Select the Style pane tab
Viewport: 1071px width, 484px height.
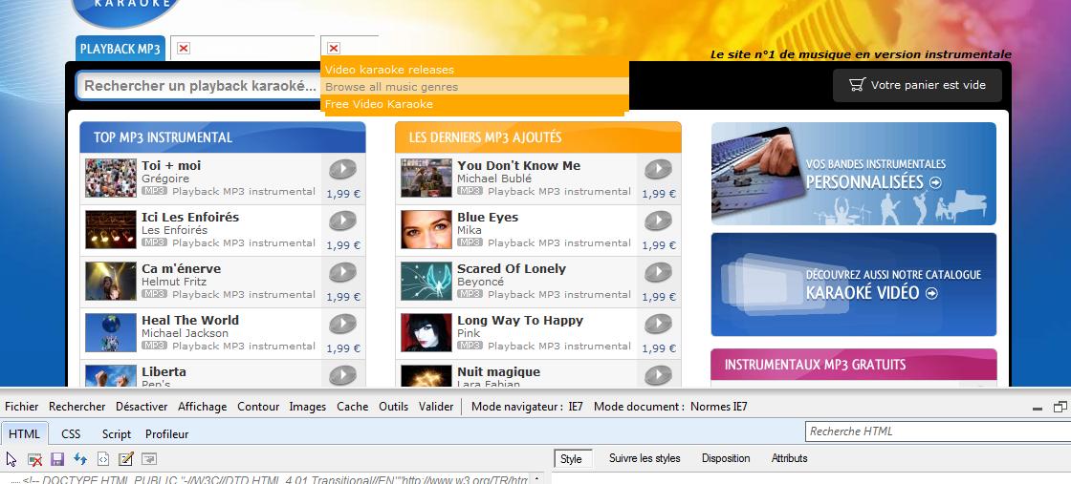571,458
